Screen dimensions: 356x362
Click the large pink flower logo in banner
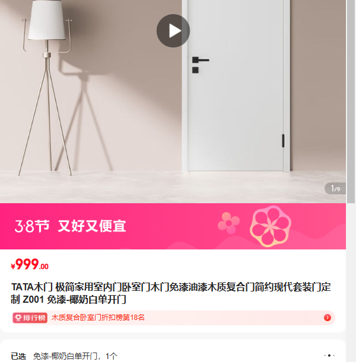tap(270, 226)
